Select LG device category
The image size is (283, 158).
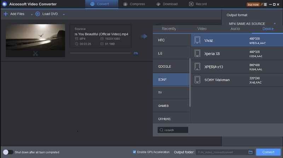[171, 53]
